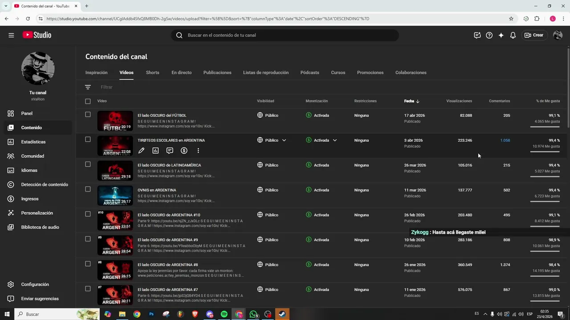This screenshot has width=570, height=320.
Task: Open Spotify from the Windows taskbar
Action: point(224,314)
